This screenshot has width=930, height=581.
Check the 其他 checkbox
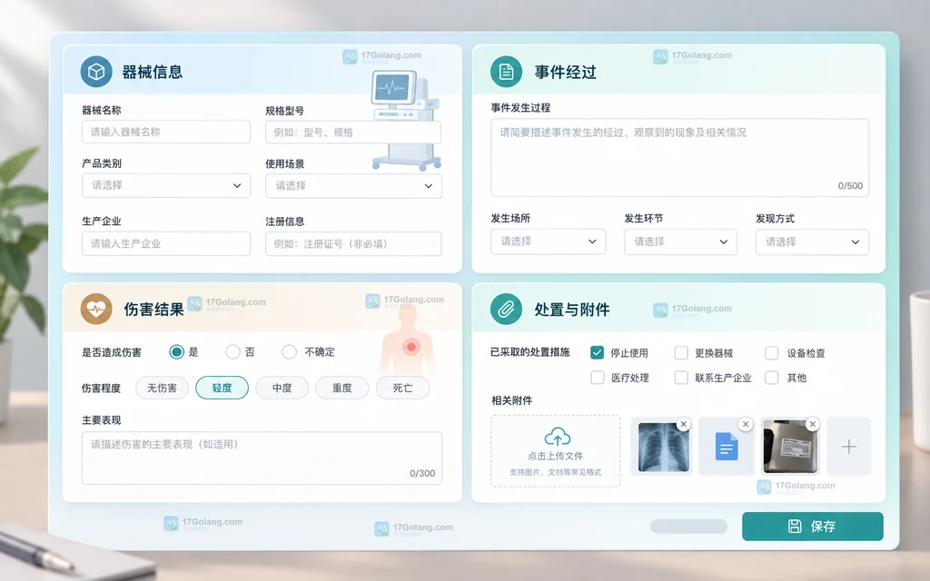[x=771, y=378]
